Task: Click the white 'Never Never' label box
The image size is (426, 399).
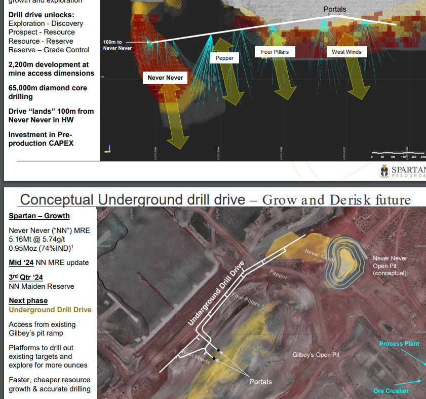Action: point(165,78)
